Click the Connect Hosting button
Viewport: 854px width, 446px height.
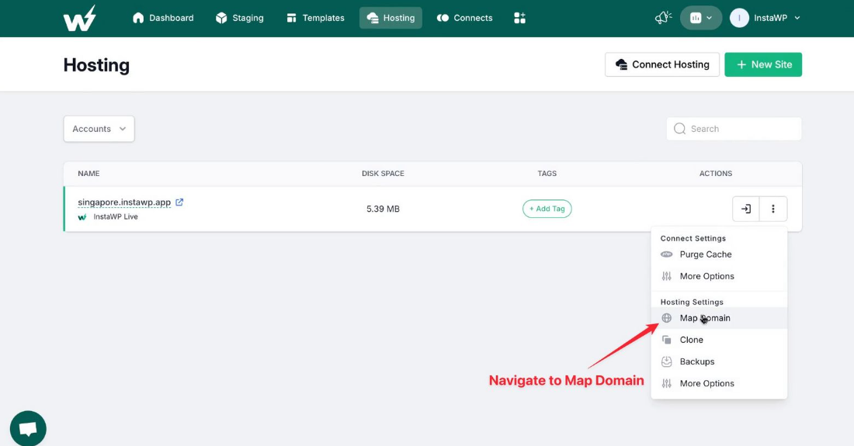(x=662, y=64)
